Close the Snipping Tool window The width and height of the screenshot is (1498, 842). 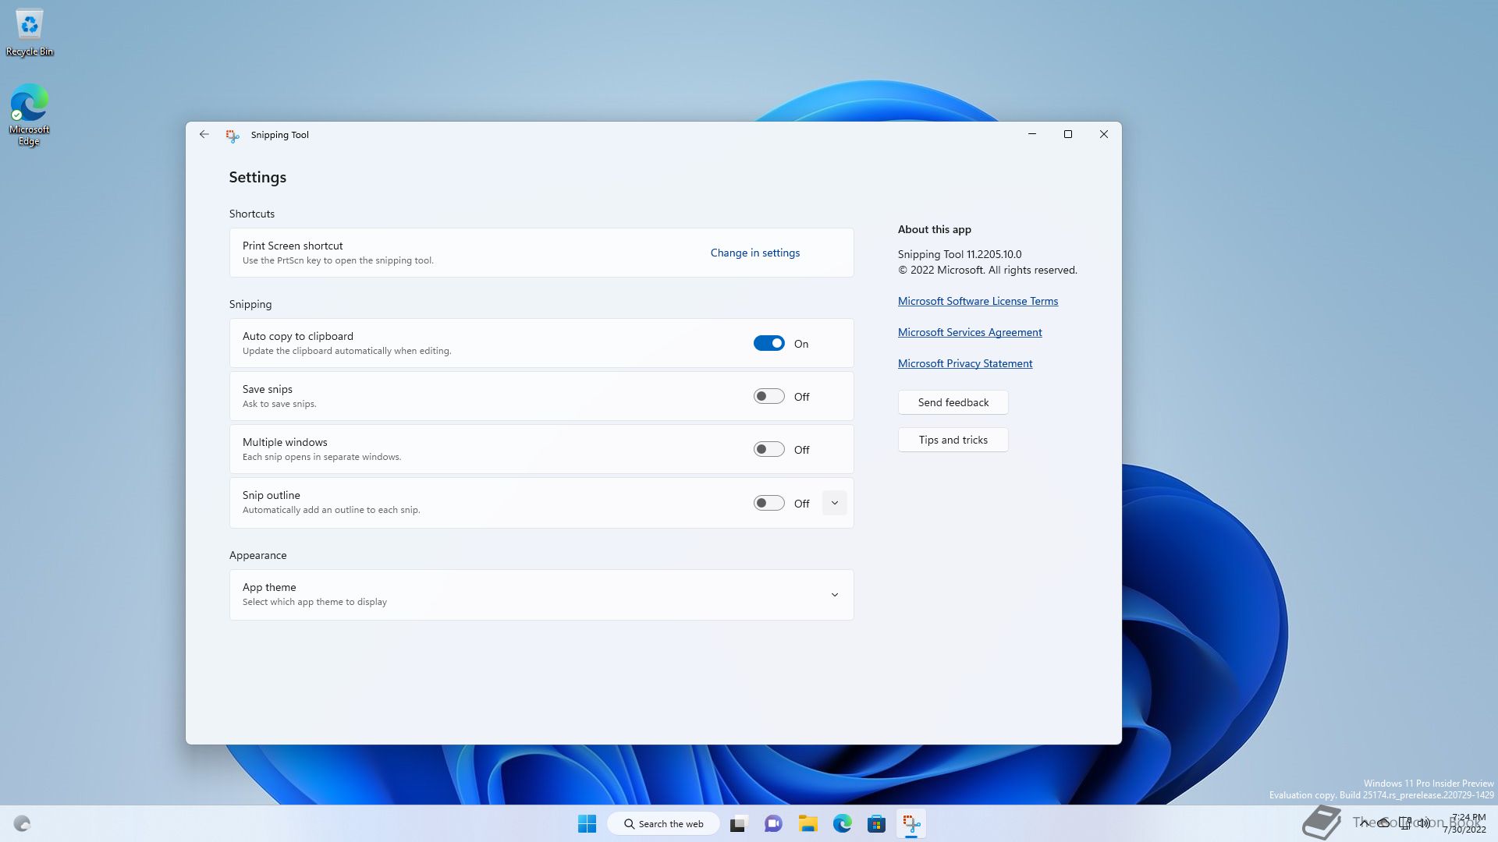[1103, 134]
